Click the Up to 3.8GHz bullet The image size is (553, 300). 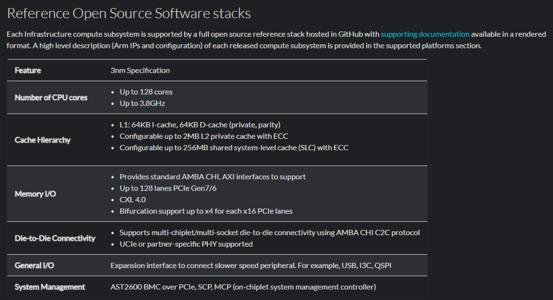point(142,103)
